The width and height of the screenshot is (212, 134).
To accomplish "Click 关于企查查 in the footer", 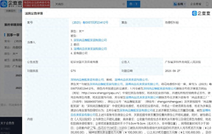I will [x=7, y=123].
